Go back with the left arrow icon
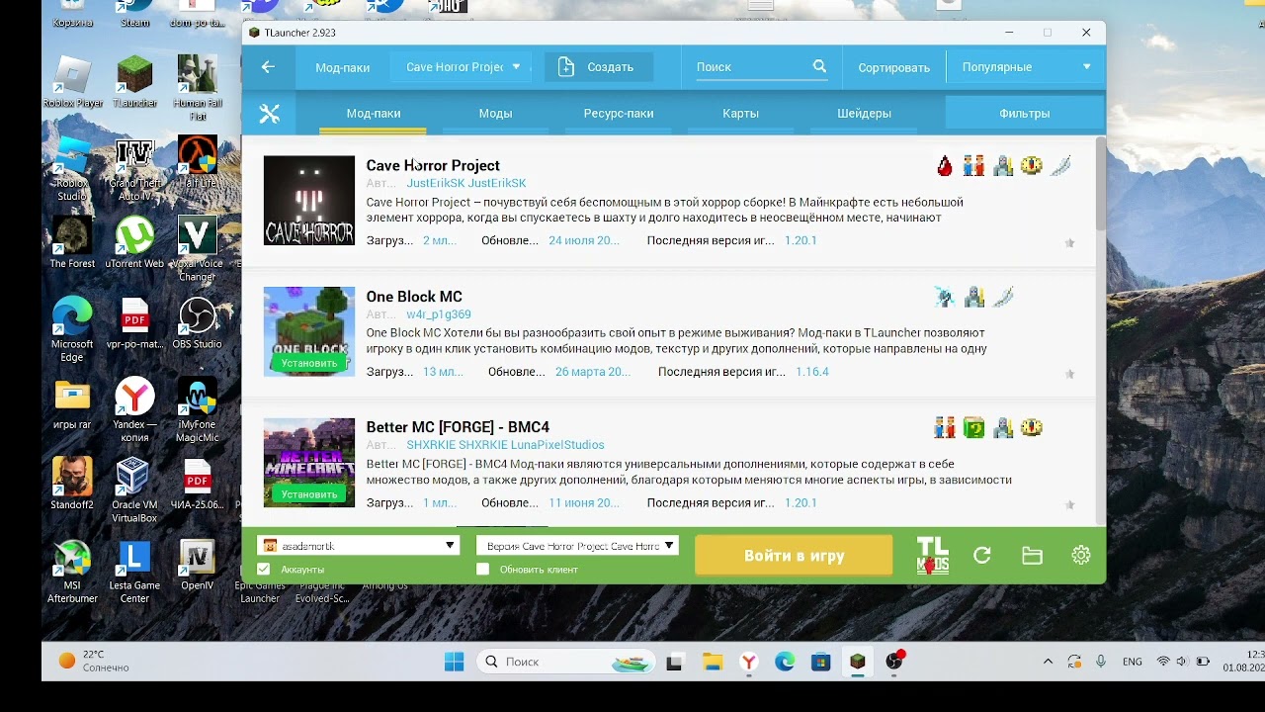 (268, 67)
